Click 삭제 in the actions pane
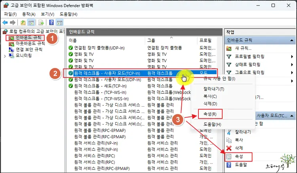Viewport: 297px width, 173px height. point(239,148)
